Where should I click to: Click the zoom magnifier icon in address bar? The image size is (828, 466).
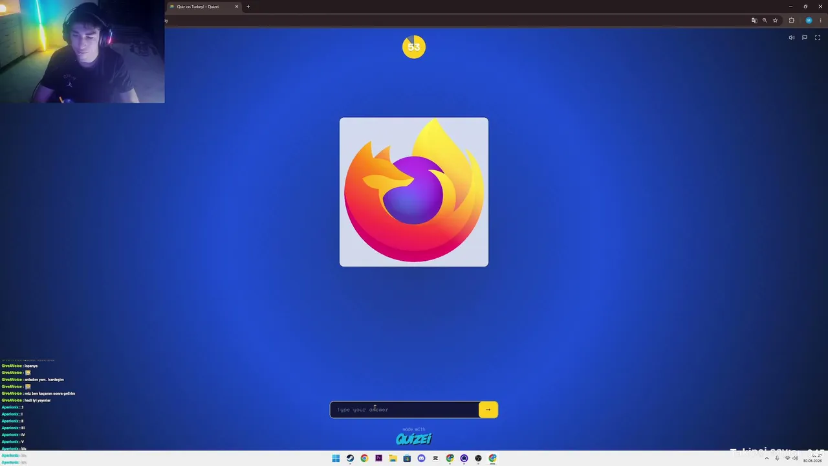click(x=765, y=21)
